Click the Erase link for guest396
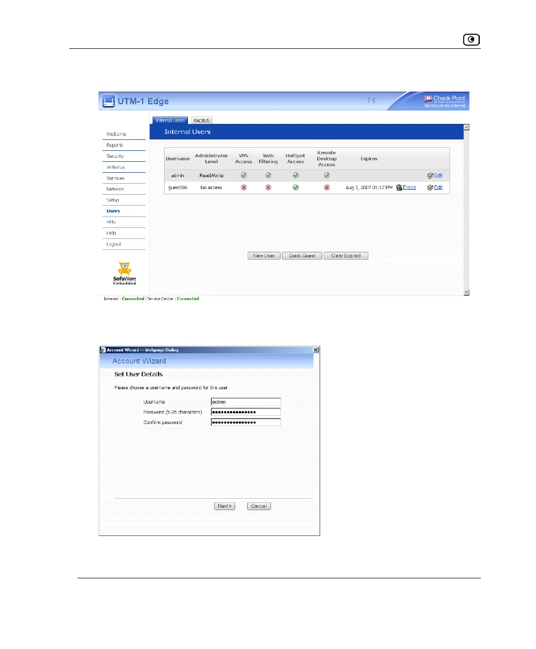This screenshot has height=649, width=536. coord(410,188)
